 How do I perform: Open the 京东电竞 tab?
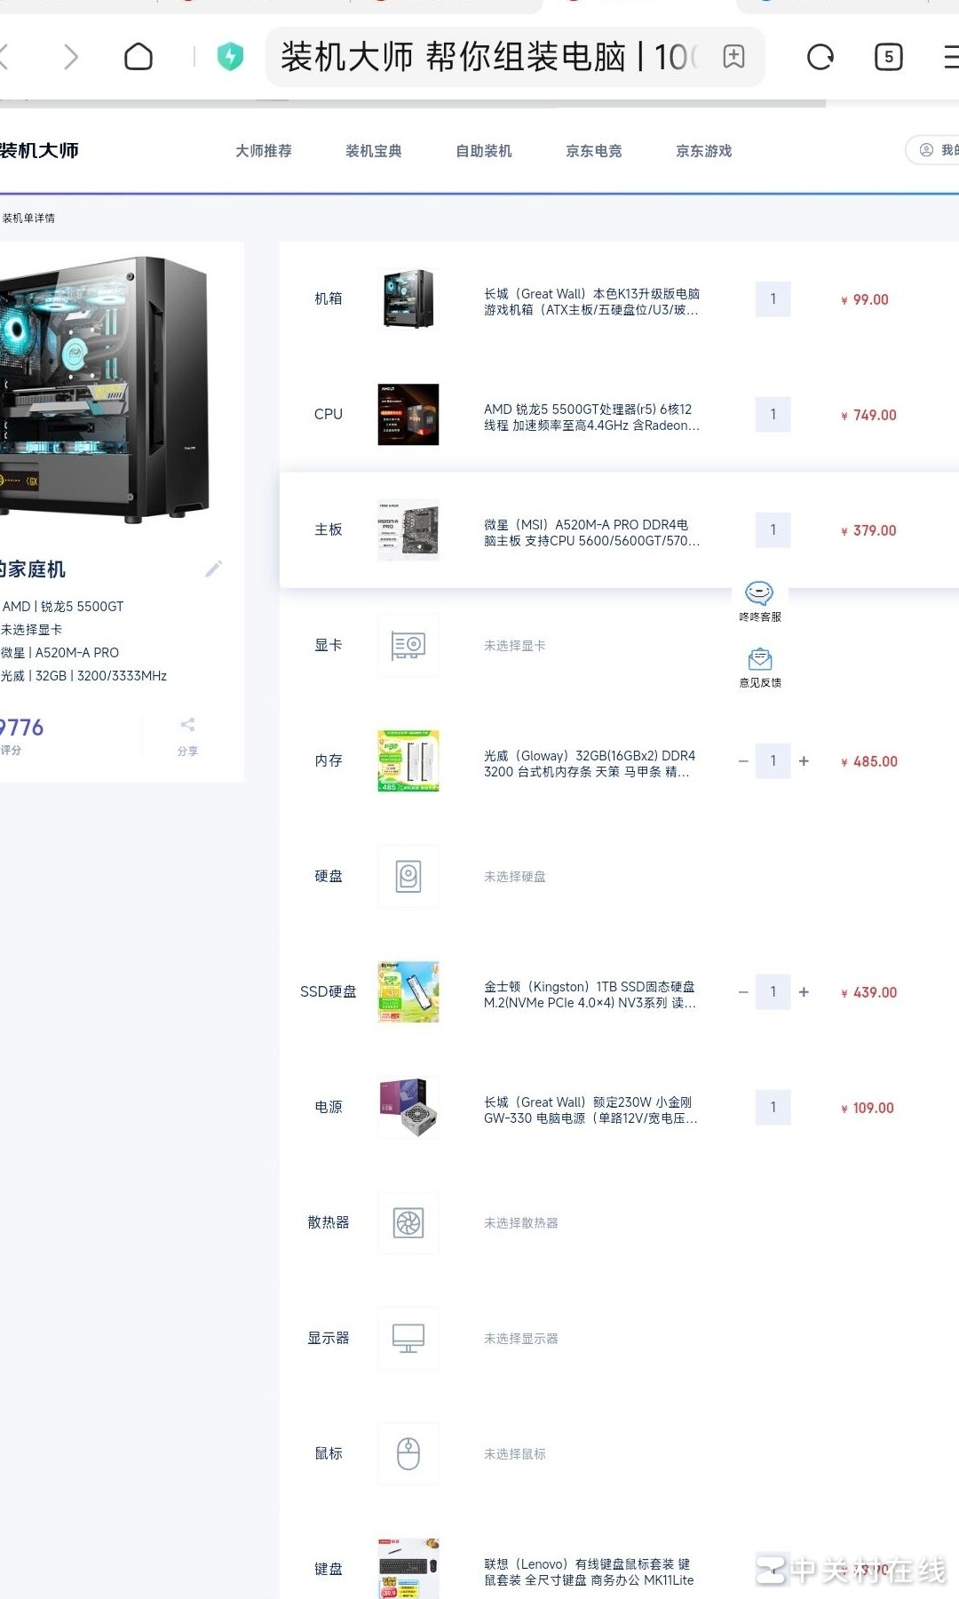click(x=594, y=151)
